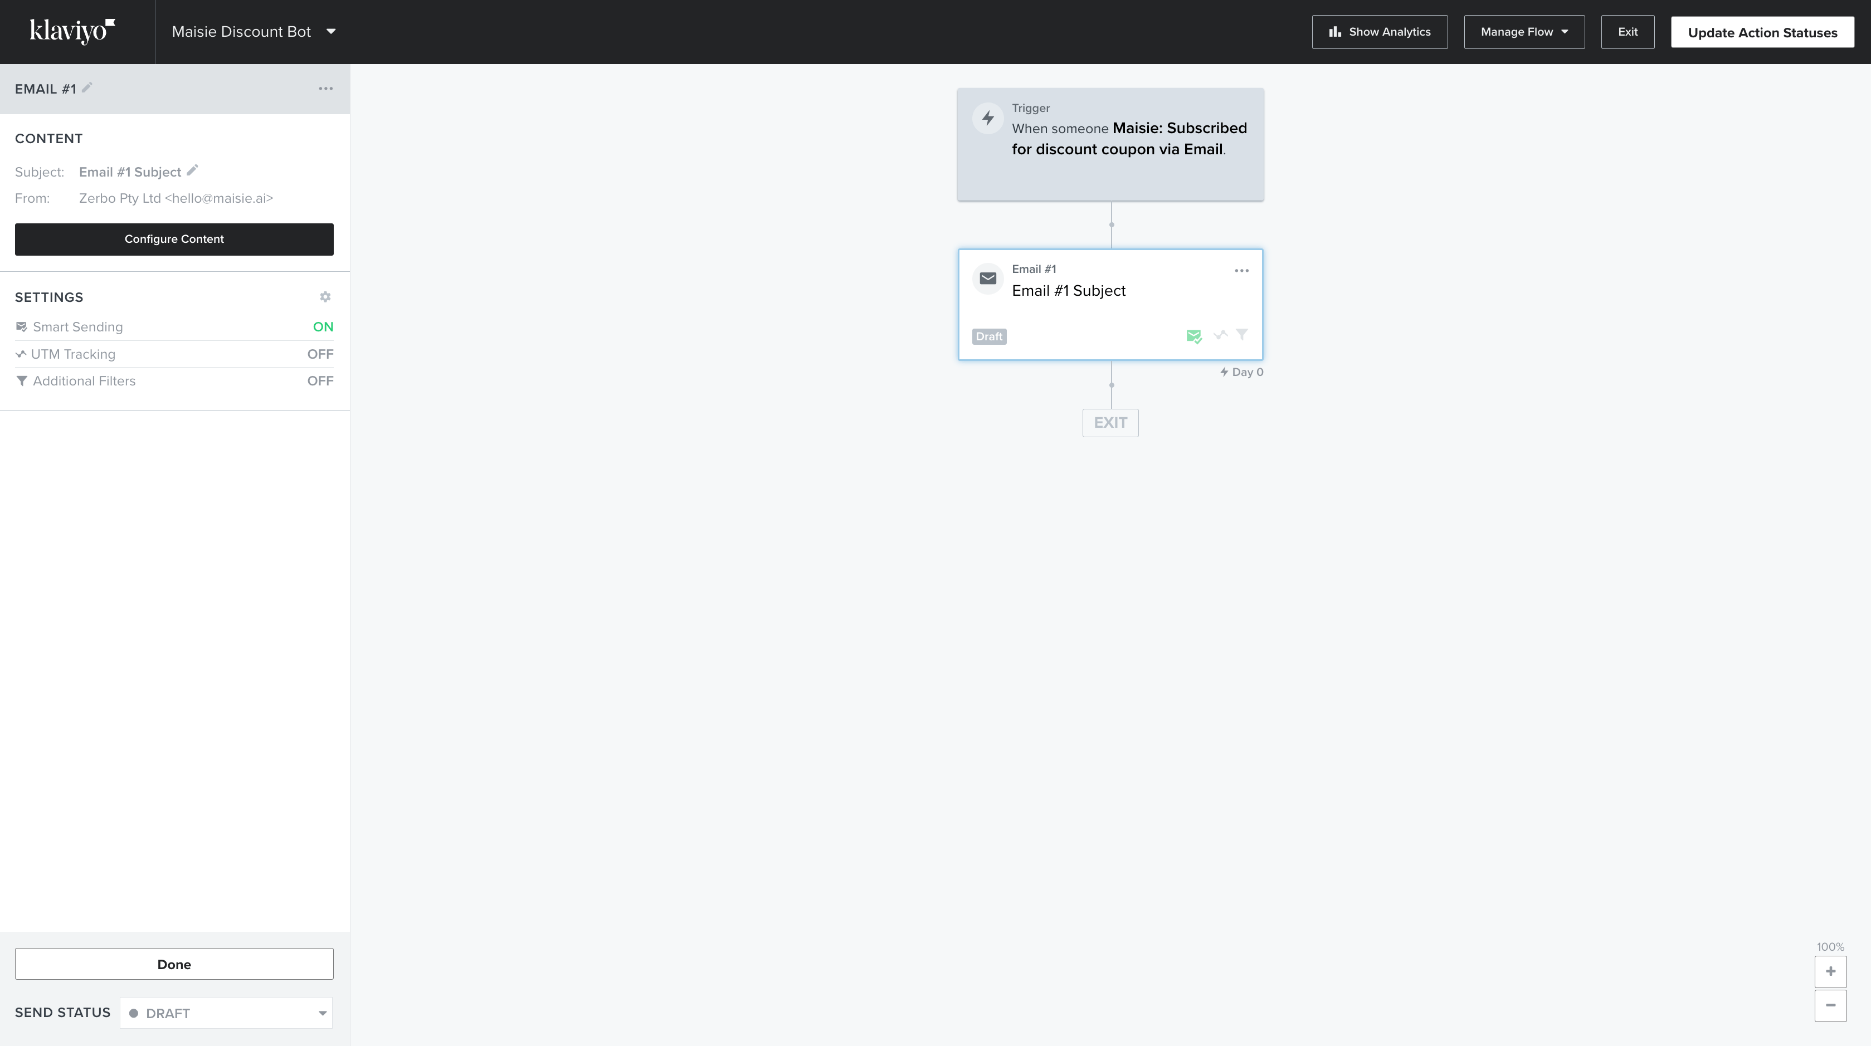Select the EXIT node in the flow canvas
This screenshot has width=1871, height=1046.
pos(1110,422)
